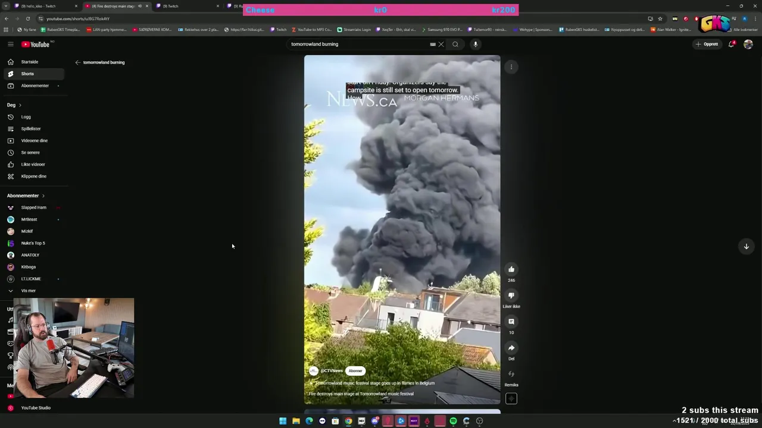Screen dimensions: 762x428
Task: Go to the YouTube logo home link
Action: [x=36, y=44]
